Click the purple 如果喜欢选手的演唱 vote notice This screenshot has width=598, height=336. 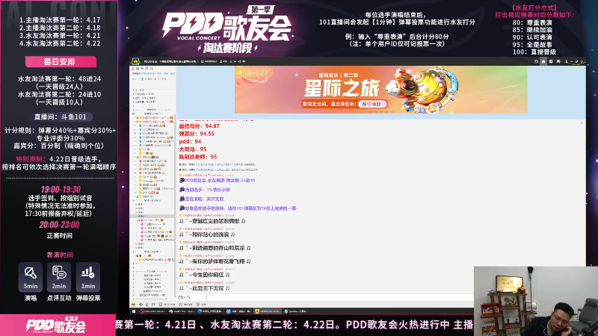point(241,208)
